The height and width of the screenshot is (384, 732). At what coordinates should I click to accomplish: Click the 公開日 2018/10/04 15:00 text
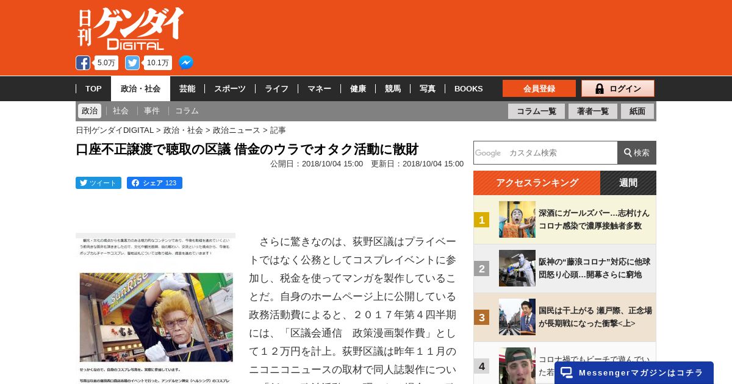[317, 163]
